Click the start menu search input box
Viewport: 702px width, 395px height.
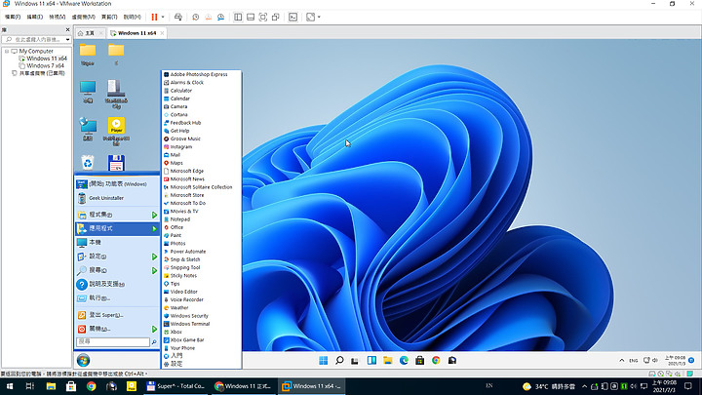[113, 342]
